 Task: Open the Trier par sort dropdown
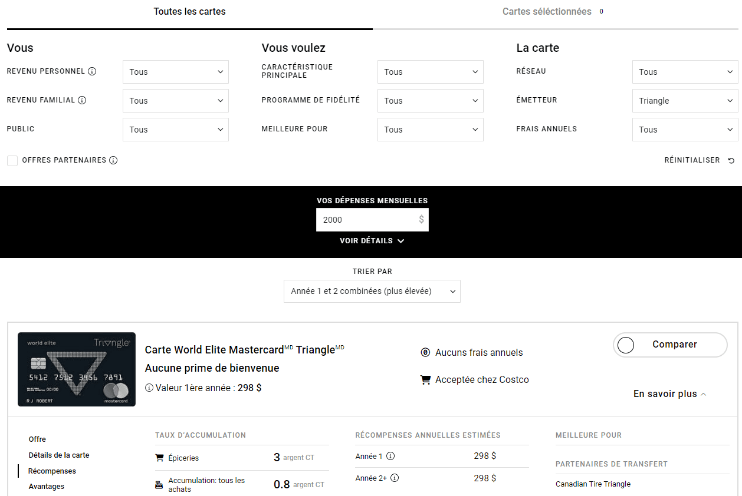(x=372, y=291)
